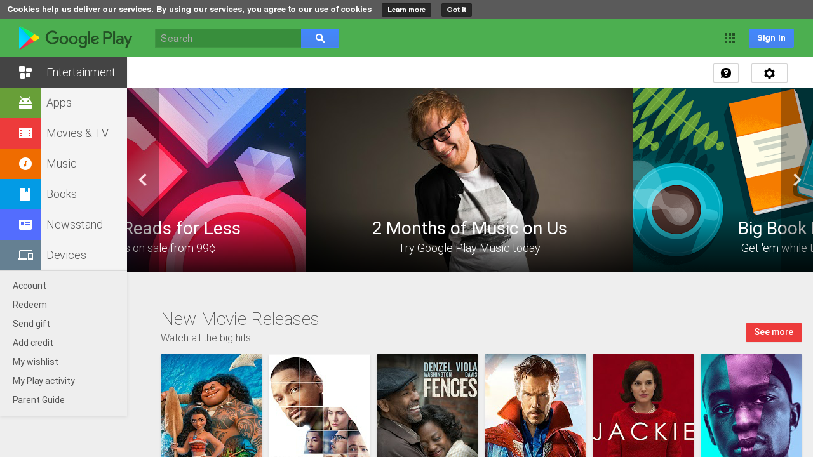Open the Fences movie poster
The width and height of the screenshot is (813, 457).
pos(427,406)
